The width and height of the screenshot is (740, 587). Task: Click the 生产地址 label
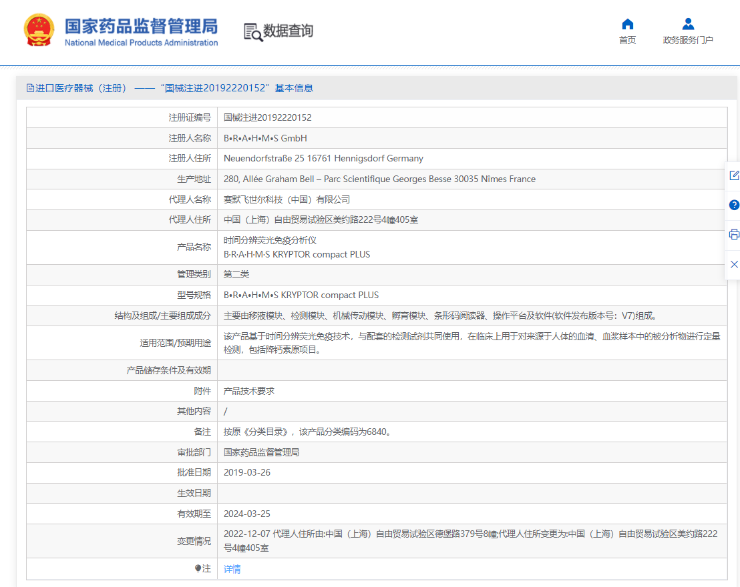(x=194, y=179)
